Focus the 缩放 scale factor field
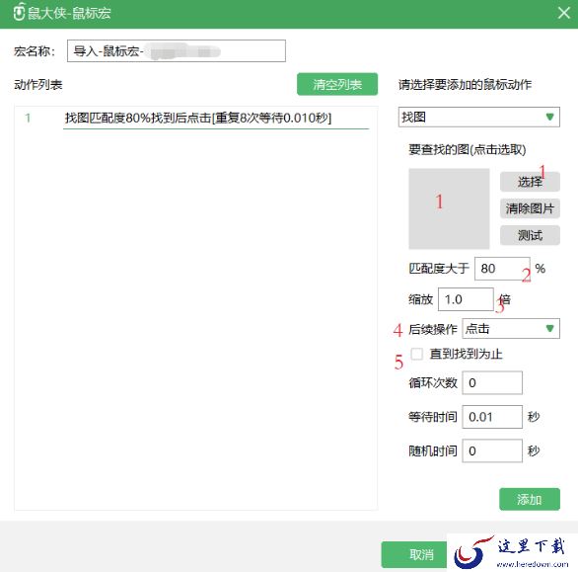Screen dimensions: 578x572 coord(466,299)
